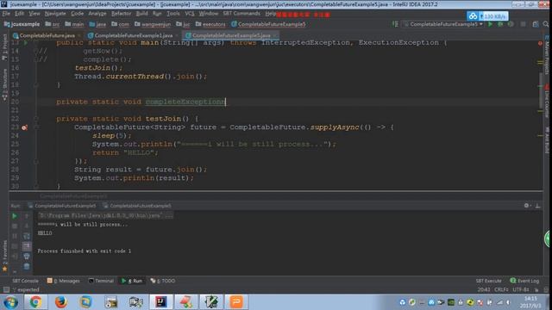Click down arrow icon in Run console toolbar
The height and width of the screenshot is (310, 552).
click(27, 226)
